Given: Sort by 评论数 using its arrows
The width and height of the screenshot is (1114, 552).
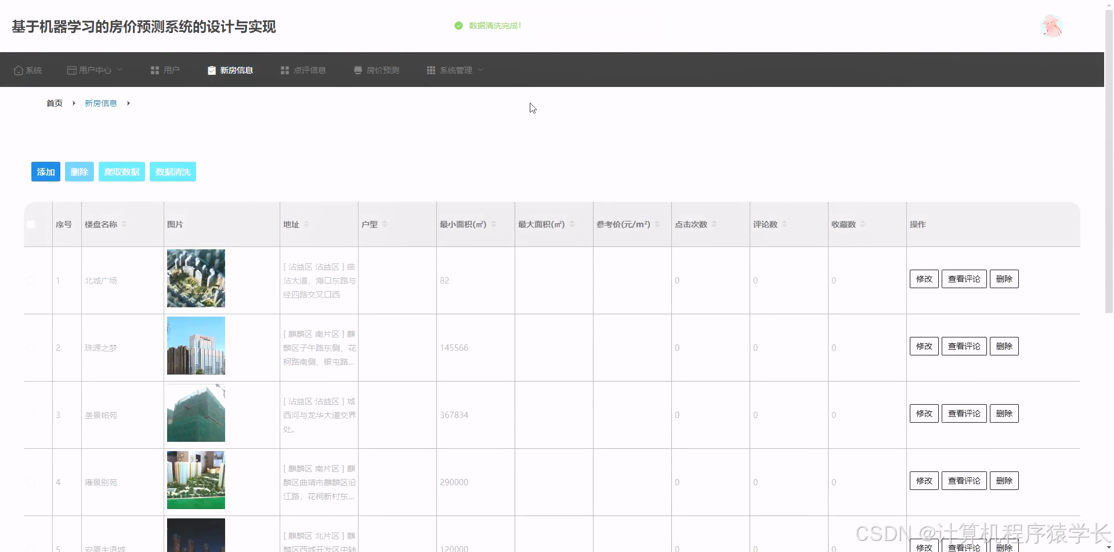Looking at the screenshot, I should pos(784,224).
